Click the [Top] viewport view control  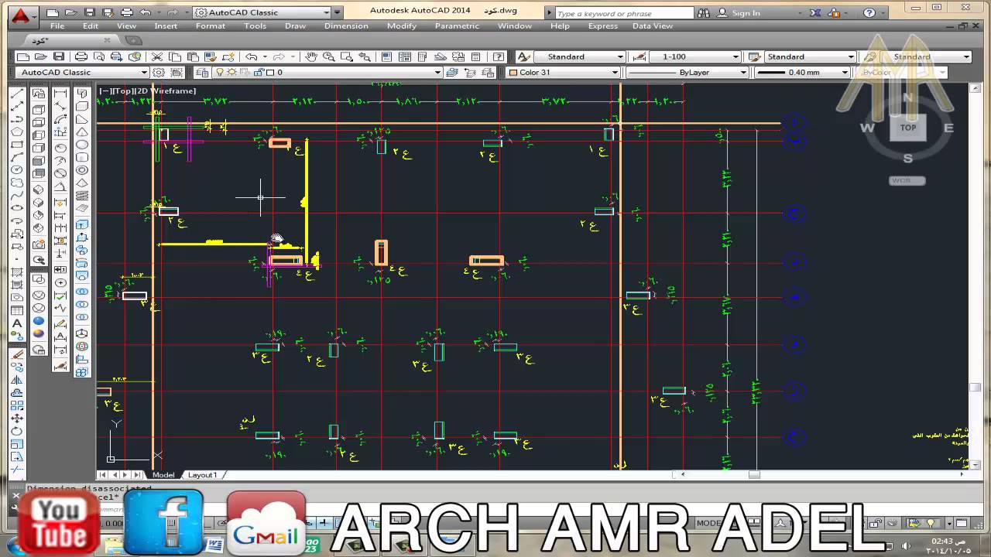[x=123, y=91]
